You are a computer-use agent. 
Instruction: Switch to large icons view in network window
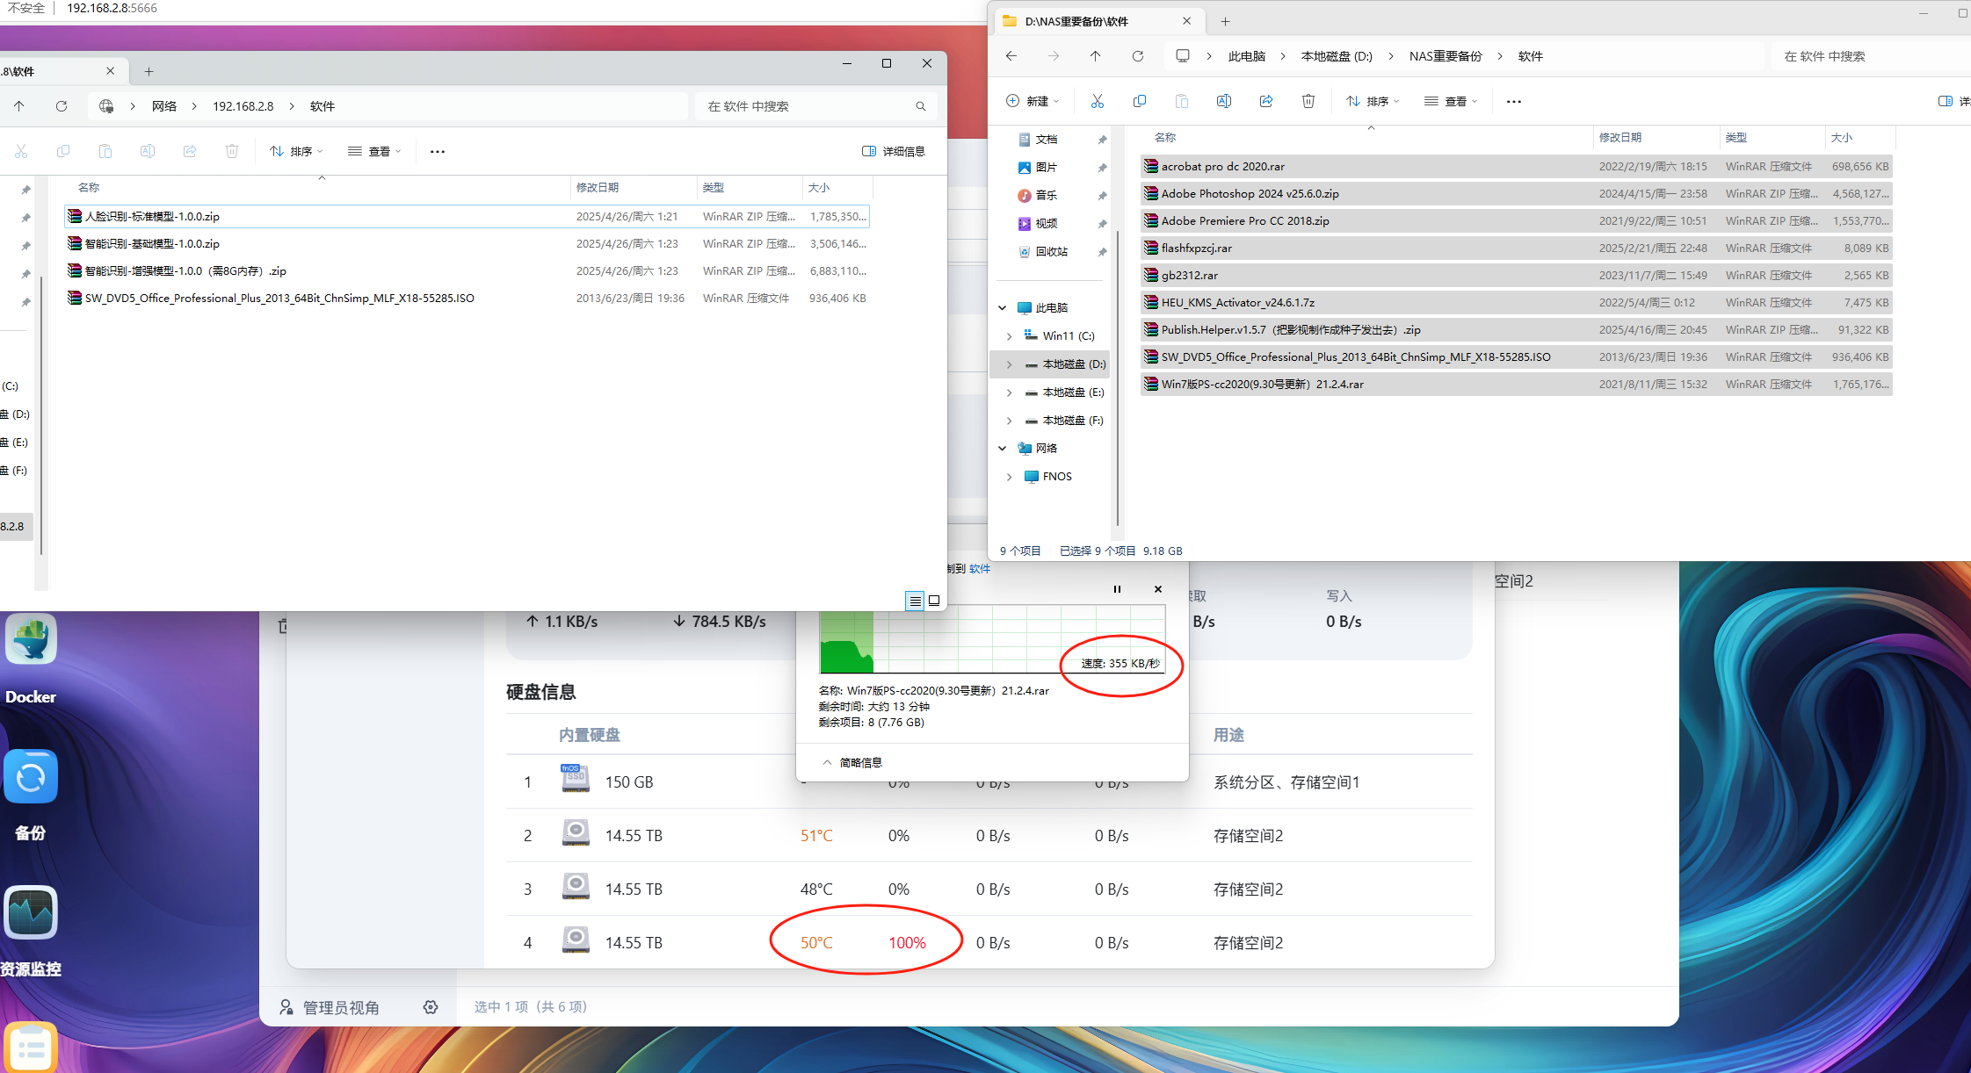point(934,601)
